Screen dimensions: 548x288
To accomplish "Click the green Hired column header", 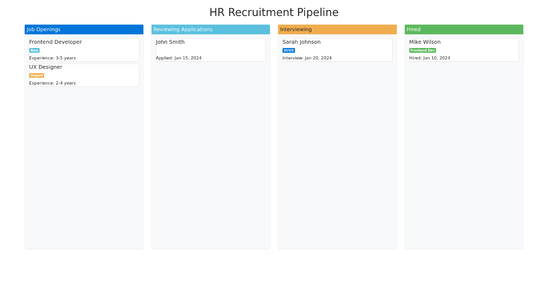I will [464, 29].
